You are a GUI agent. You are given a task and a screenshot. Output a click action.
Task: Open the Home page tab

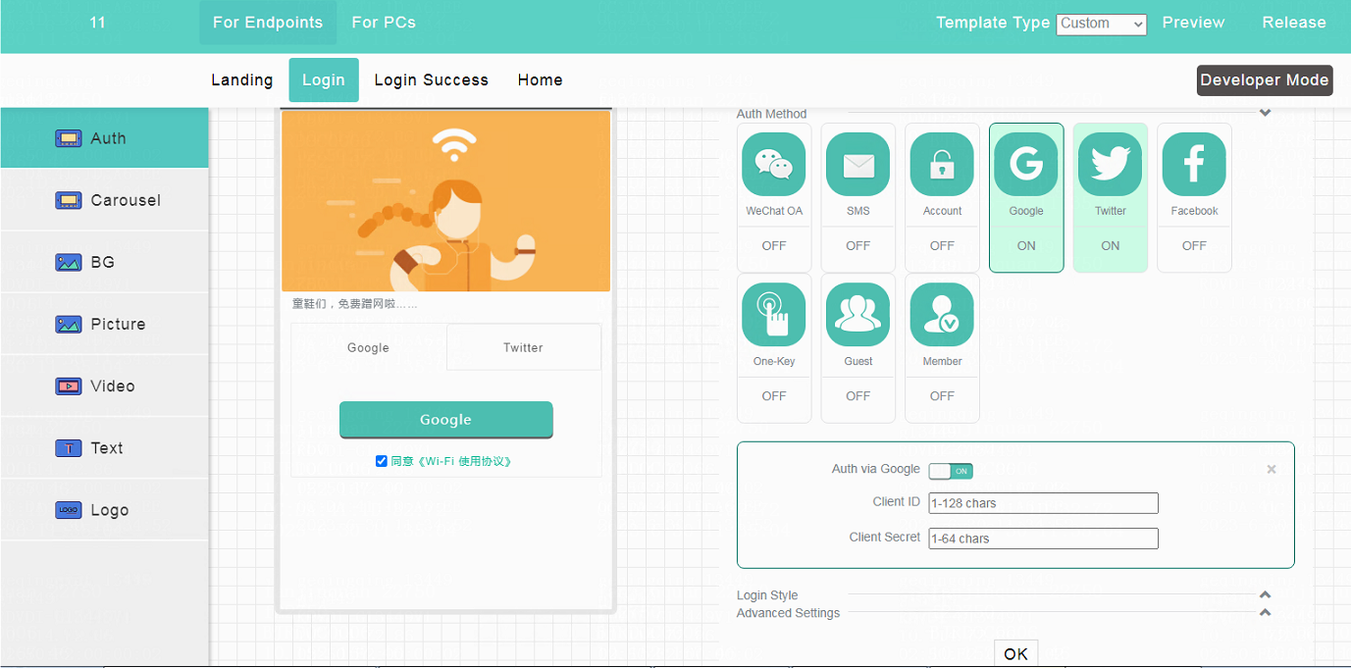[x=541, y=80]
